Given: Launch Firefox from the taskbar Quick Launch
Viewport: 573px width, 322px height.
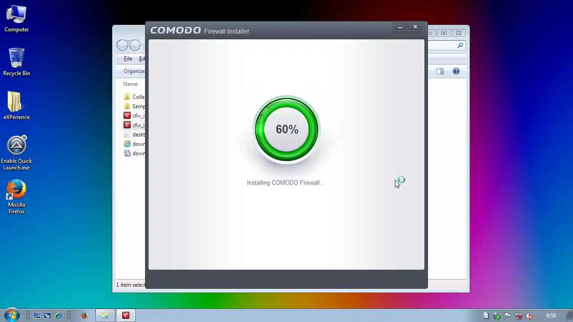Looking at the screenshot, I should click(x=84, y=315).
